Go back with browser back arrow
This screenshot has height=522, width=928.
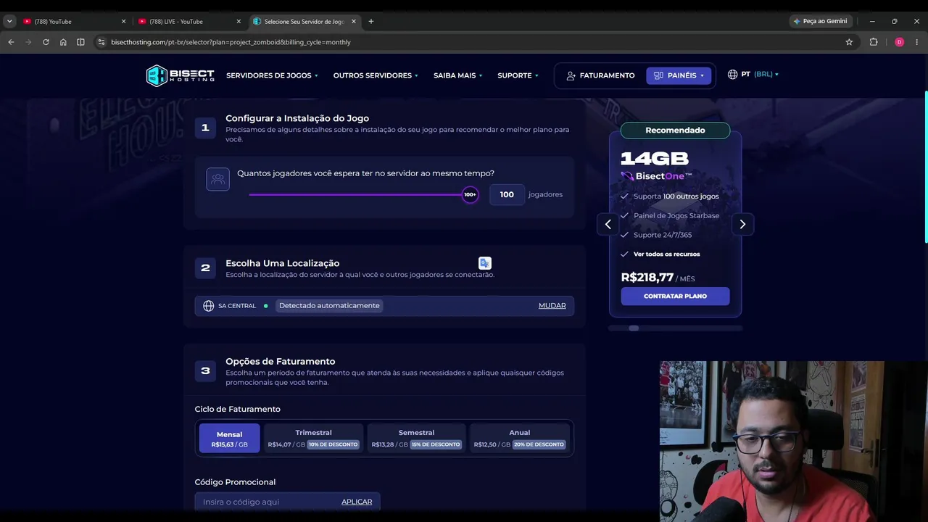11,42
